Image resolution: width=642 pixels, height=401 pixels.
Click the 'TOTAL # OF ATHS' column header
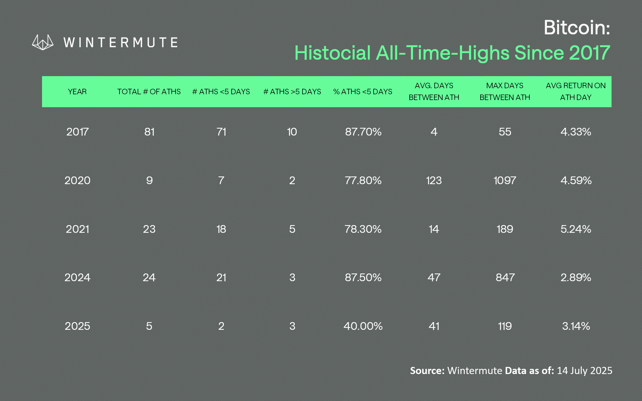pos(149,92)
